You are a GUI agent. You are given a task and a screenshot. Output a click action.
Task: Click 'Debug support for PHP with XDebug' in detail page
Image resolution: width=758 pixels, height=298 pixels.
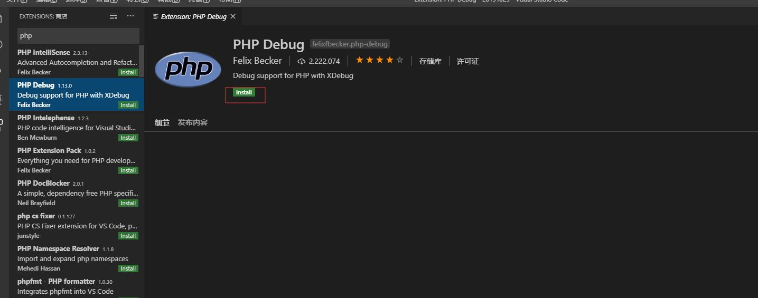coord(293,75)
